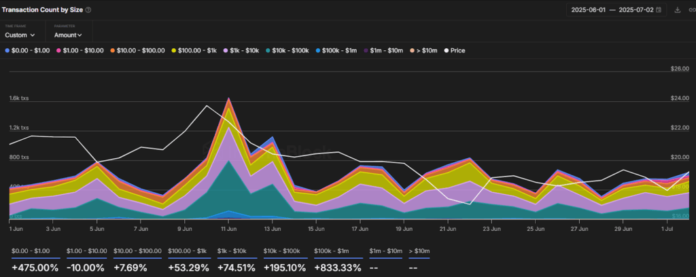Viewport: 696px width, 277px height.
Task: Click the 800 txs axis label
Action: tap(18, 158)
